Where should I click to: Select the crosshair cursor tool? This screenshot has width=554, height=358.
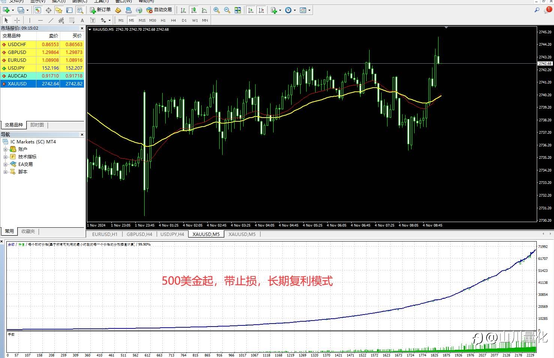(x=17, y=20)
